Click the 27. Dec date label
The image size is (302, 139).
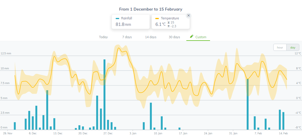pos(108,133)
